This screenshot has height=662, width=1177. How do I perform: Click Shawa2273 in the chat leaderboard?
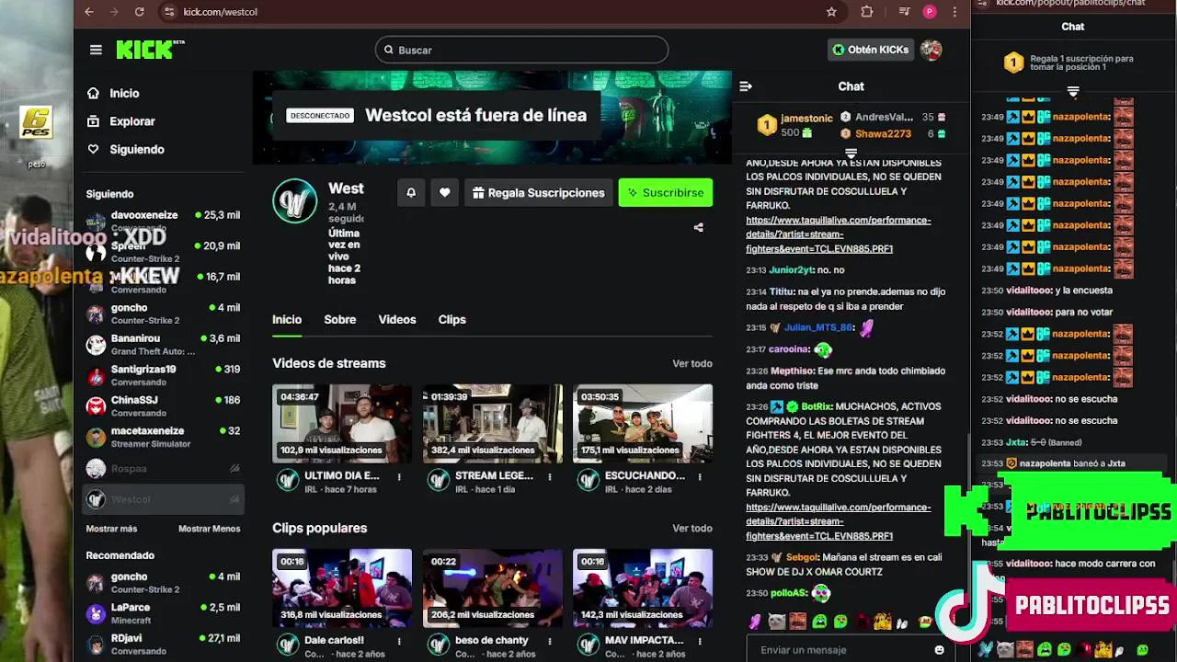coord(883,134)
